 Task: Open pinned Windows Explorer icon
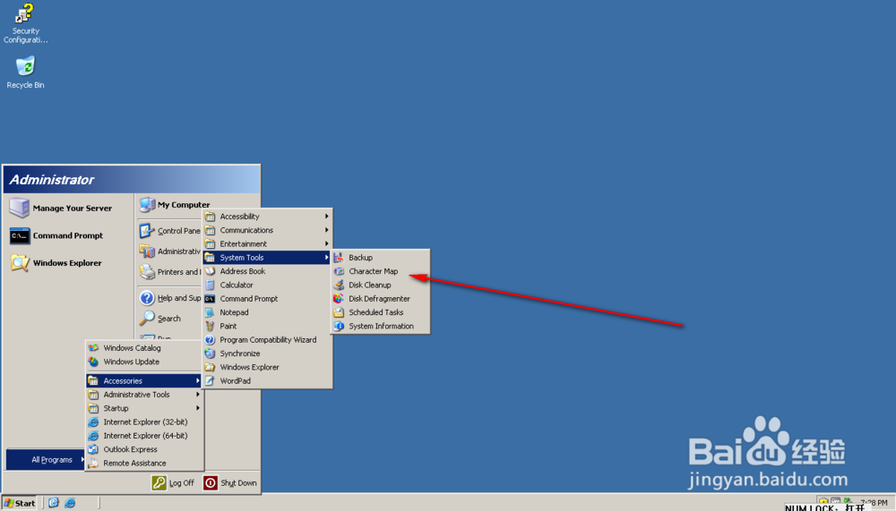coord(20,262)
